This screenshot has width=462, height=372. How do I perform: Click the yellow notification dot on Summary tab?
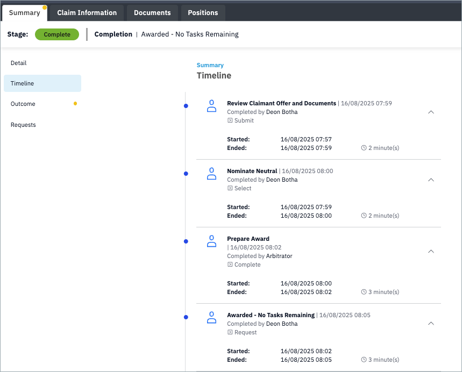45,8
